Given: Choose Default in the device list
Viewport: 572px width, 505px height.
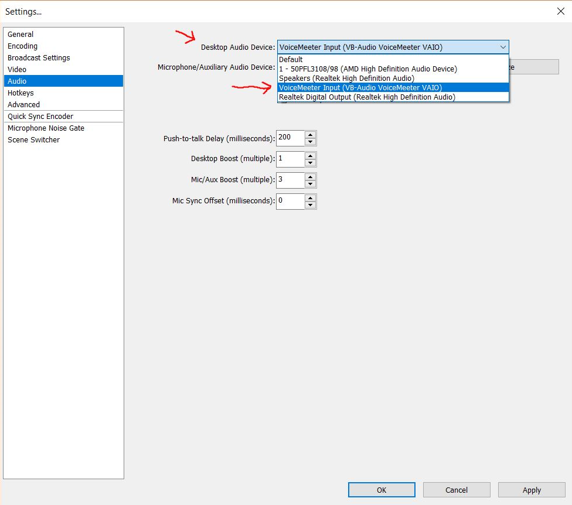Looking at the screenshot, I should pos(393,59).
